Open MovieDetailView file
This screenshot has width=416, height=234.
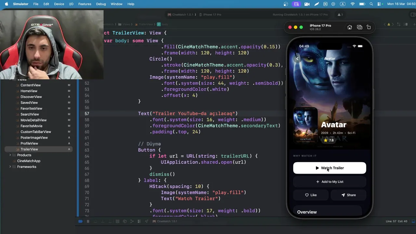point(33,120)
